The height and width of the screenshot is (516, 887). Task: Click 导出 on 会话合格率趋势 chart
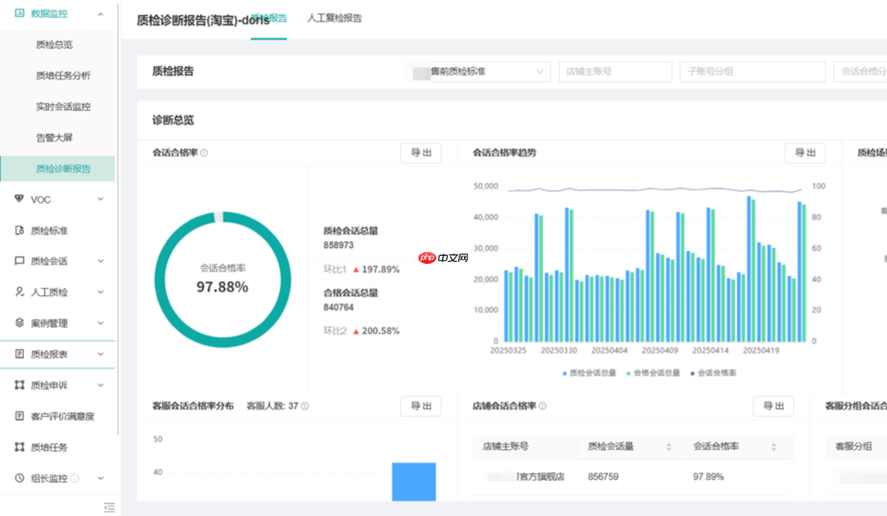click(805, 153)
